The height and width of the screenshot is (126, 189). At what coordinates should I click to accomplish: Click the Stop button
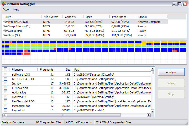pos(171,94)
